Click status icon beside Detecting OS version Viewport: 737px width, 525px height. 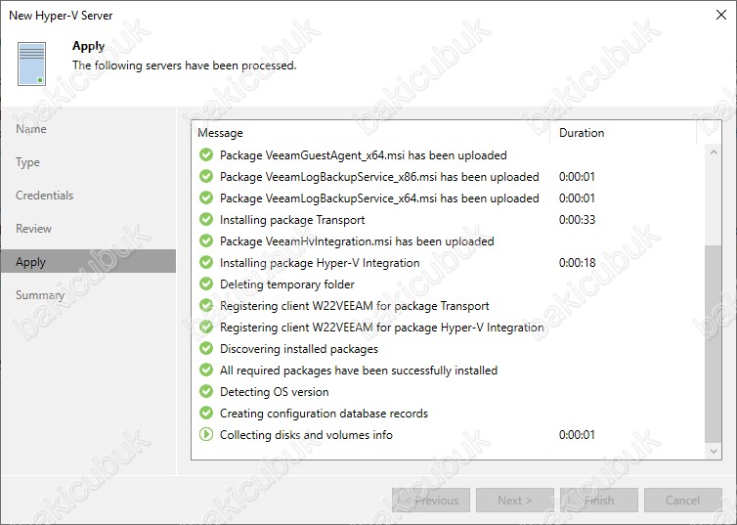206,391
